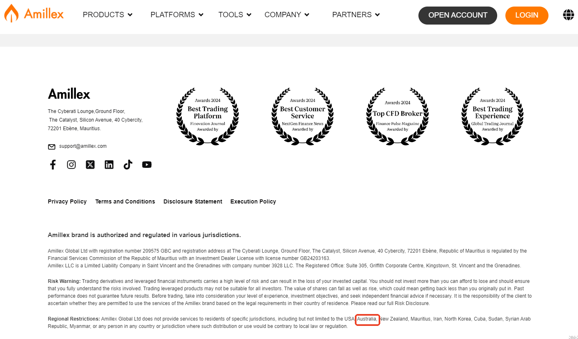
Task: Open the TikTok social icon
Action: pos(128,165)
